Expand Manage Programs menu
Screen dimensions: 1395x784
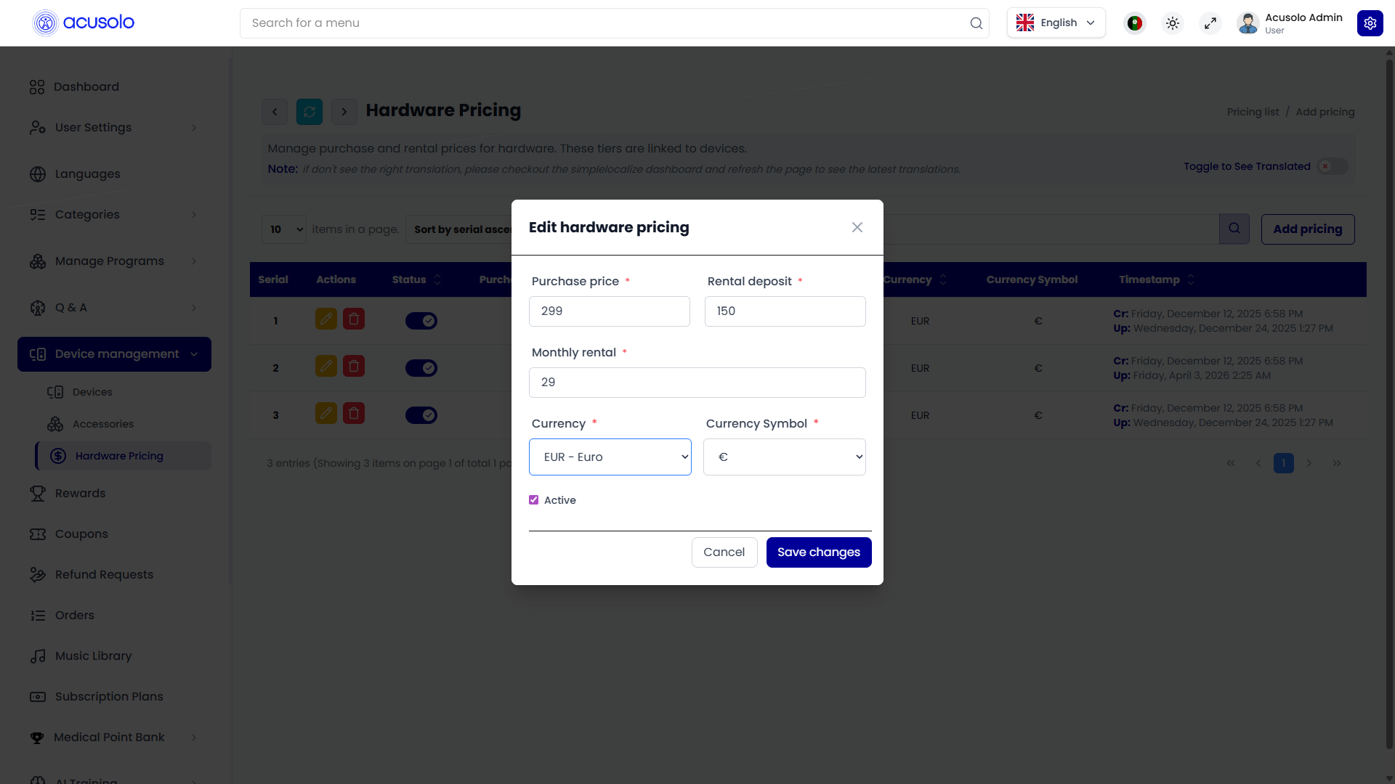click(x=114, y=261)
